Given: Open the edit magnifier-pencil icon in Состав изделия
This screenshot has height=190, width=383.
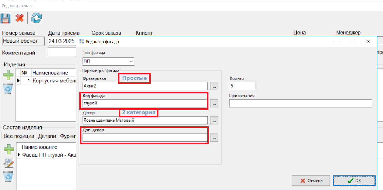Looking at the screenshot, I should click(x=9, y=163).
